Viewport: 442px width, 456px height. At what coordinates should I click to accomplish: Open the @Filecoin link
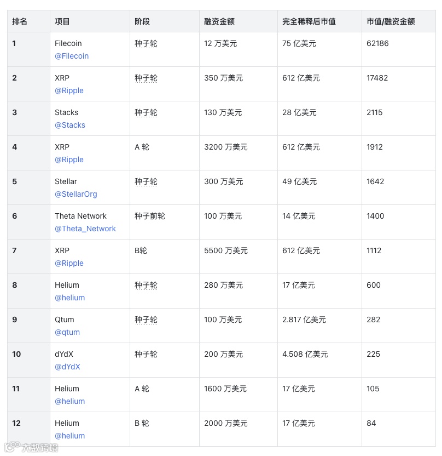click(x=72, y=56)
